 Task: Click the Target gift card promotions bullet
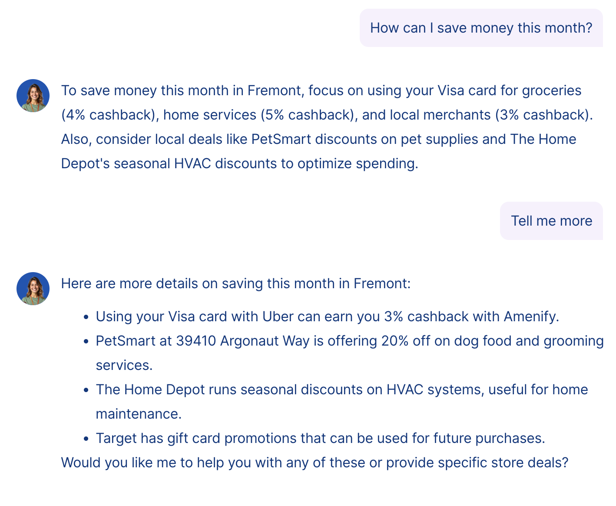pos(320,438)
